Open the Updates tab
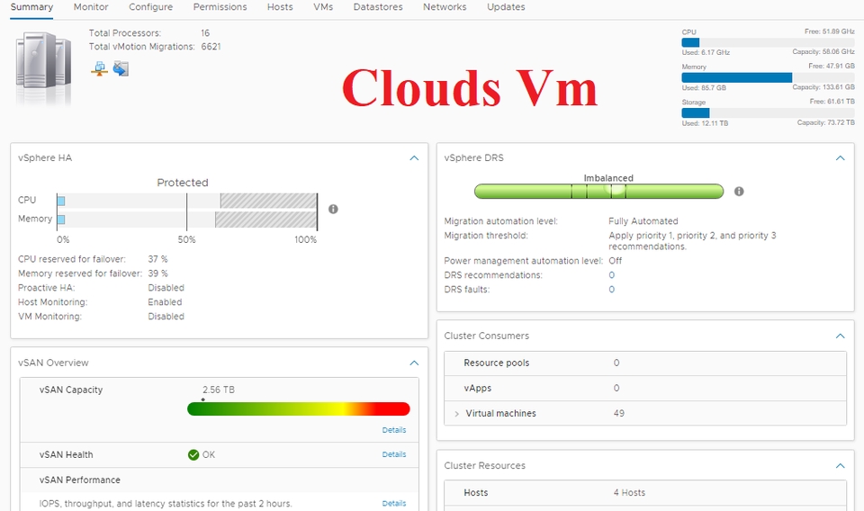The width and height of the screenshot is (864, 511). tap(506, 7)
